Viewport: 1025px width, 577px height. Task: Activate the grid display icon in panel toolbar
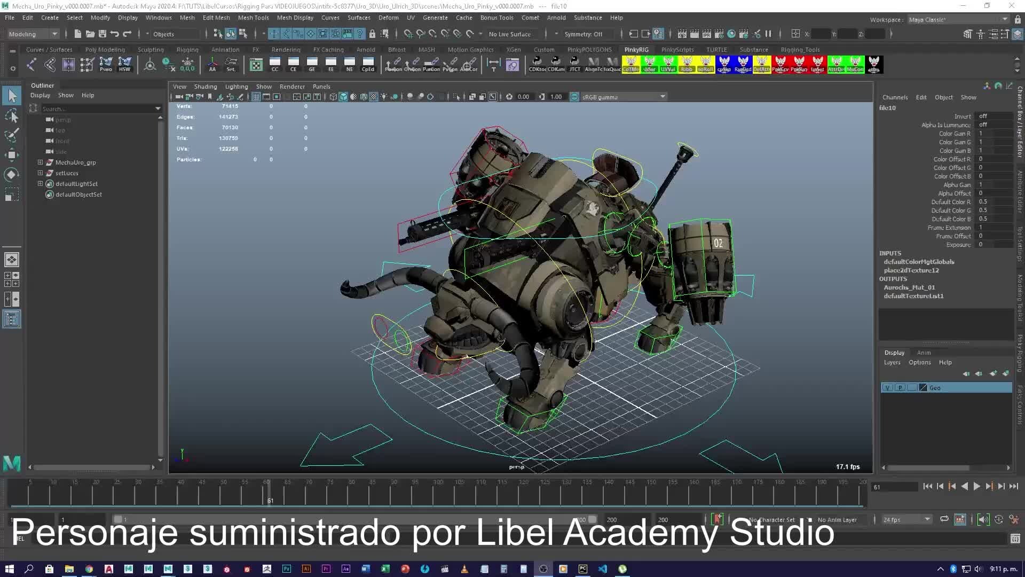tap(256, 97)
